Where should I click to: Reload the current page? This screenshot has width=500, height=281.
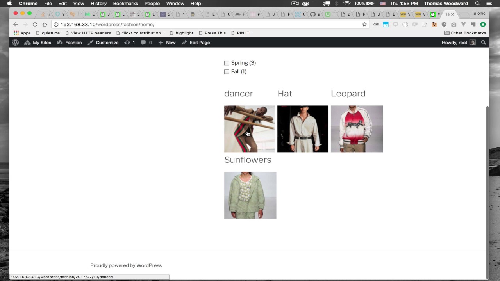click(35, 24)
